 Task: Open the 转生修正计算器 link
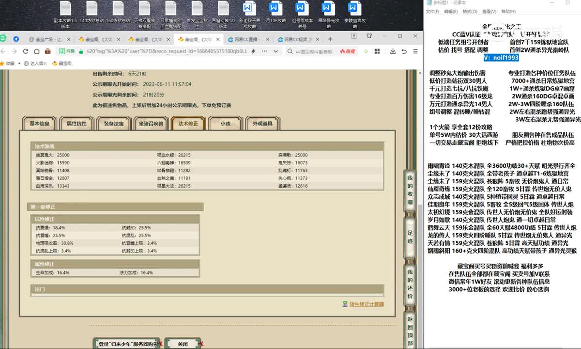(367, 304)
